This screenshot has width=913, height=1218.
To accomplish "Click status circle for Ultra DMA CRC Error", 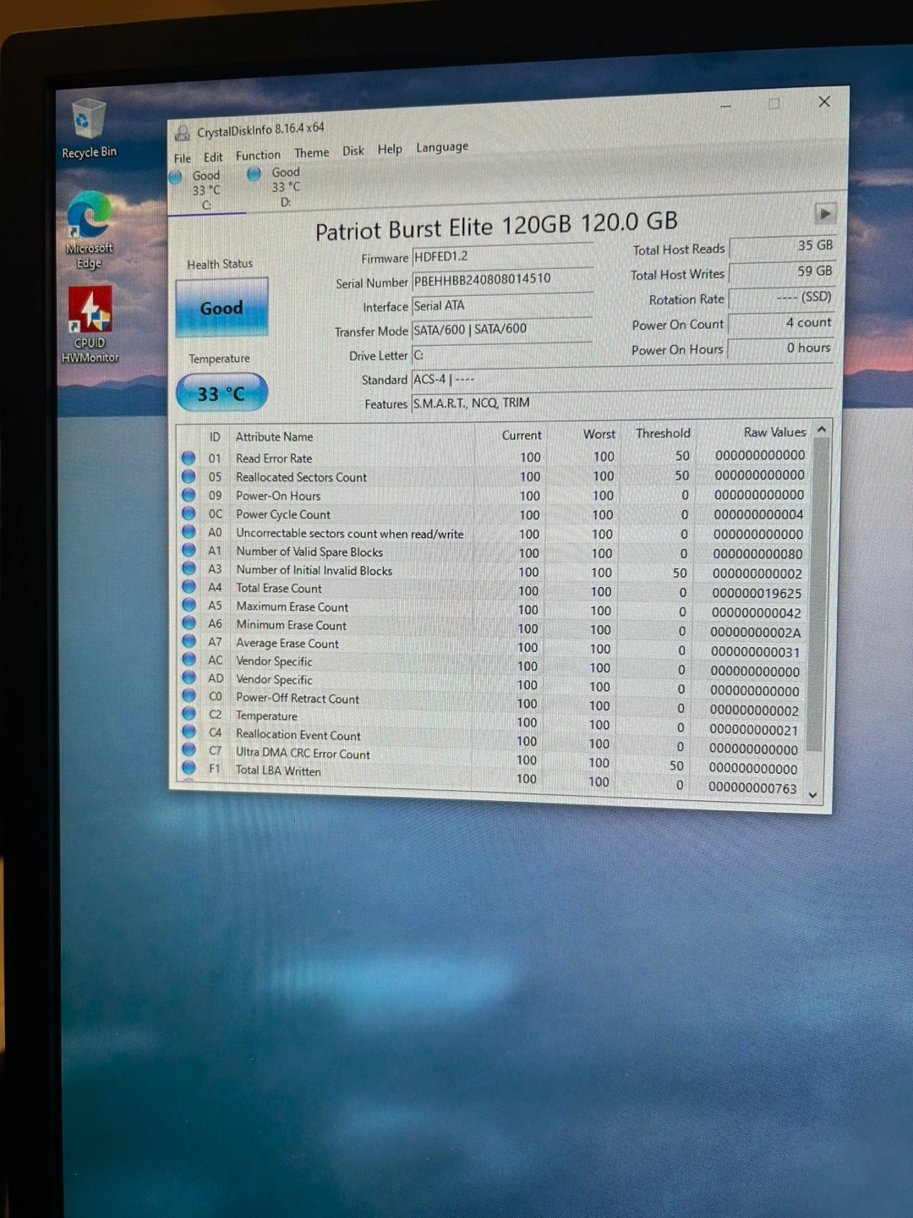I will click(189, 750).
